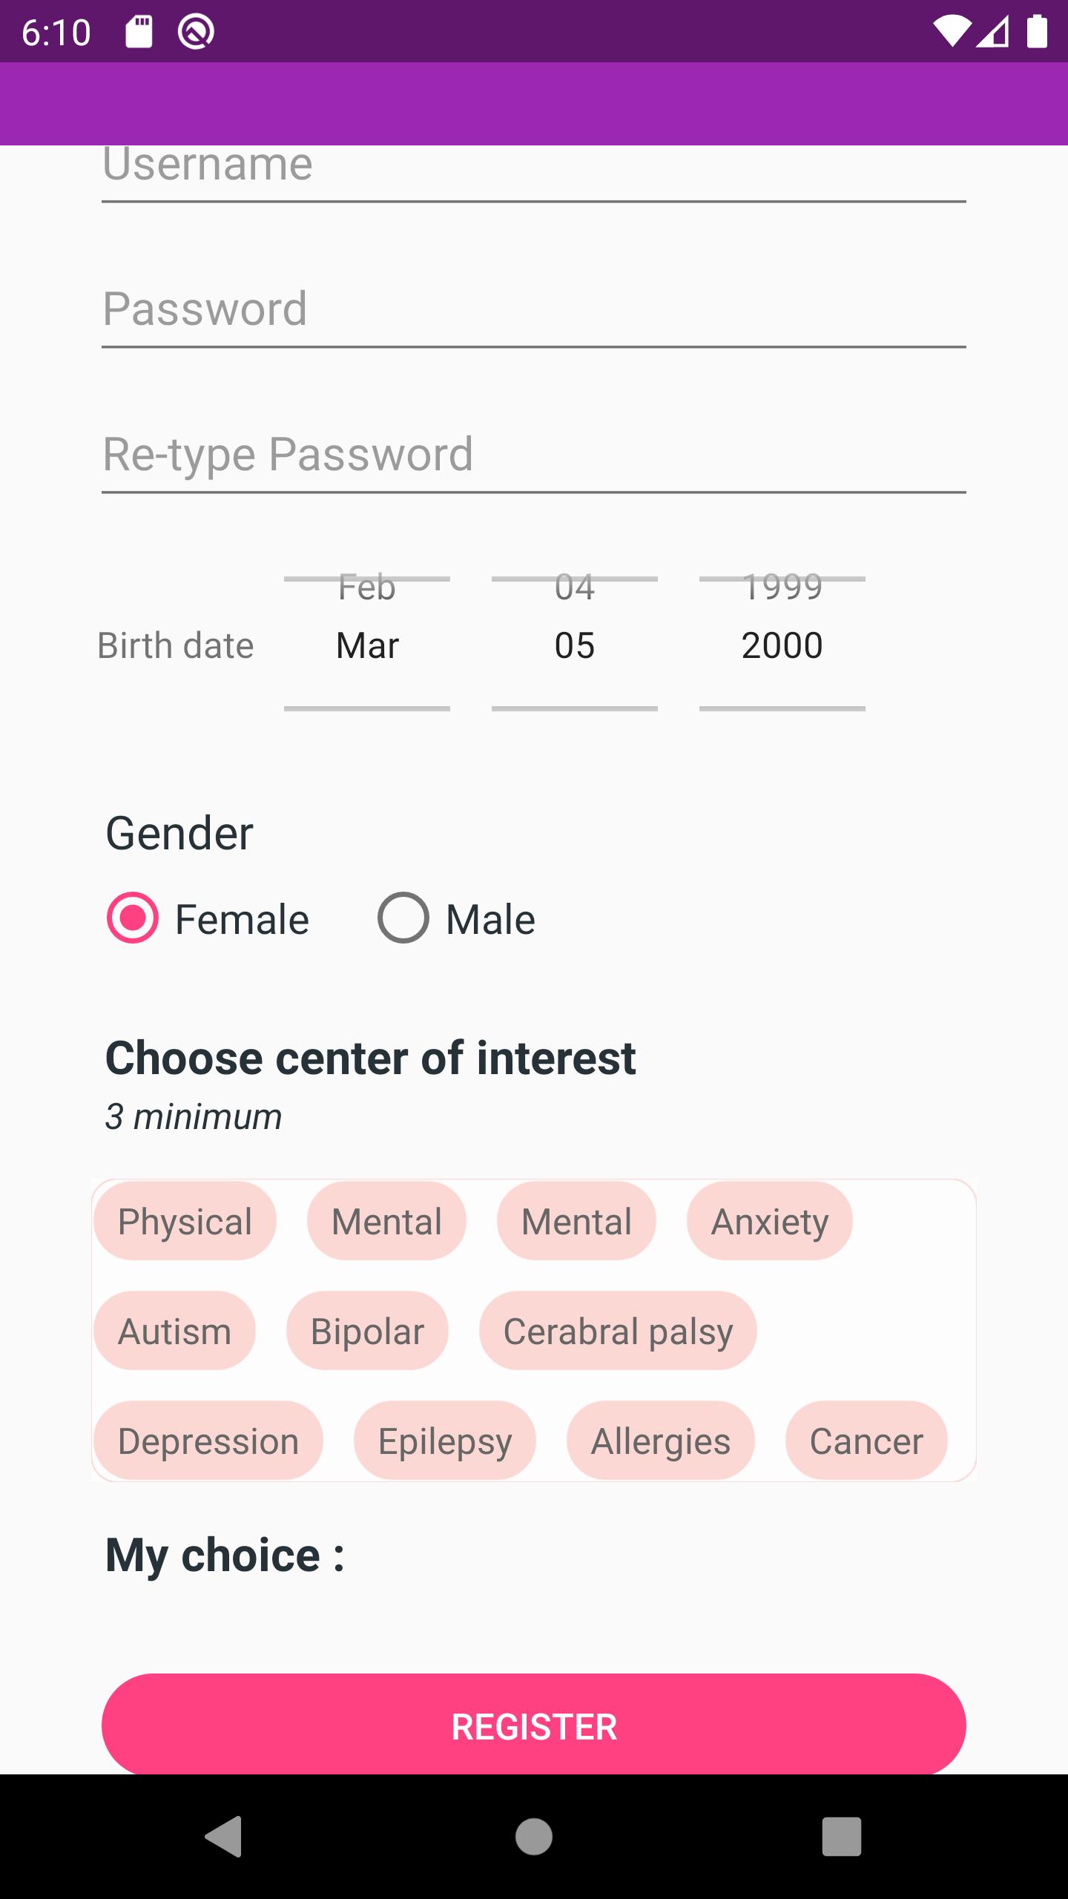Select the Female radio button

coord(208,919)
